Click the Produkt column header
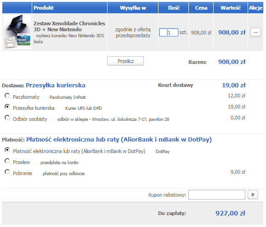The image size is (266, 227). tap(44, 8)
